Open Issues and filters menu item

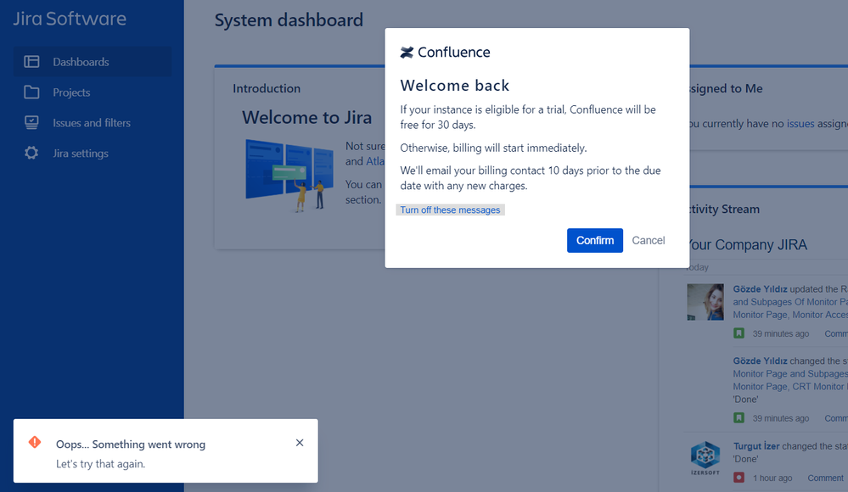[93, 123]
